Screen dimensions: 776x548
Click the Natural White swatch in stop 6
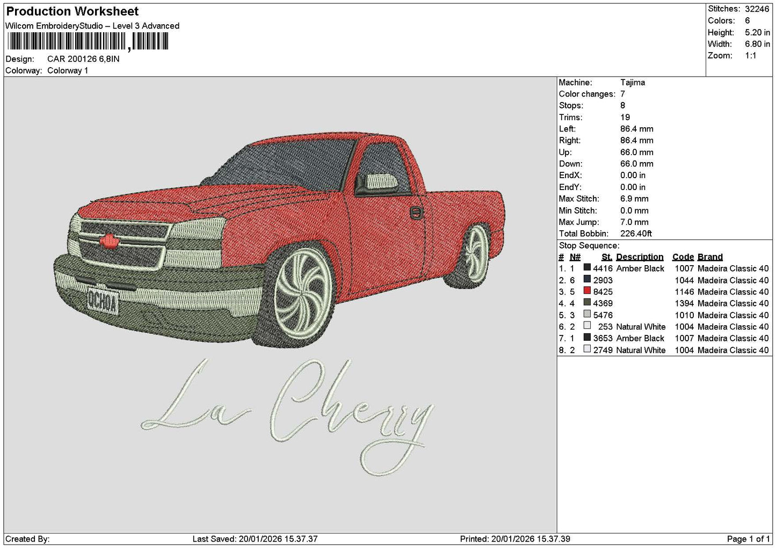tap(587, 326)
